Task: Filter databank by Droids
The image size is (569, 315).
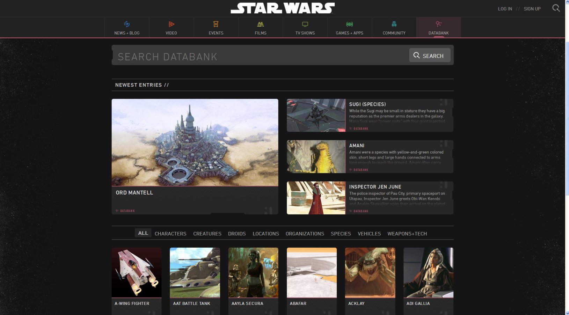Action: pos(237,234)
